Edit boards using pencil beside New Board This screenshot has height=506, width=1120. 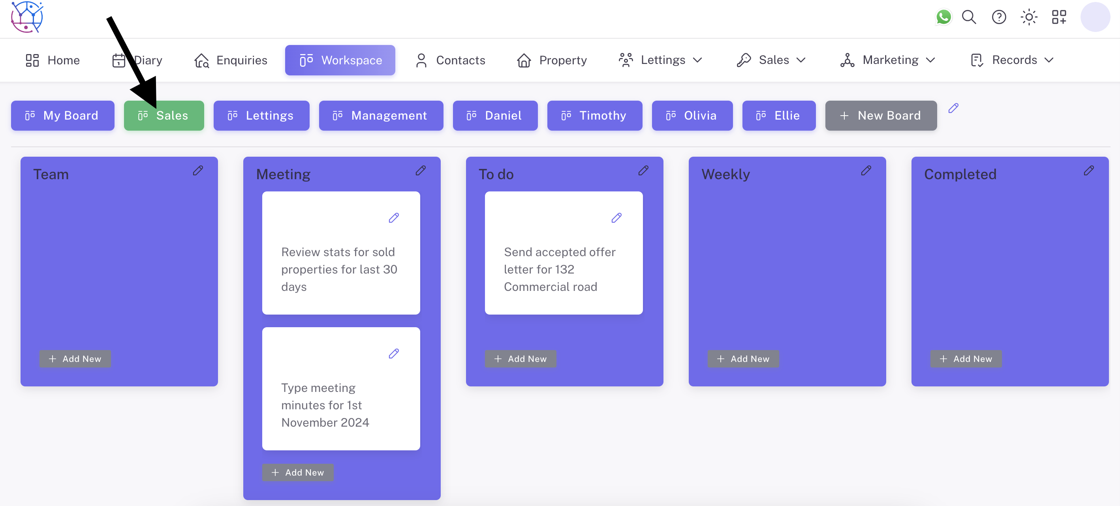[953, 108]
